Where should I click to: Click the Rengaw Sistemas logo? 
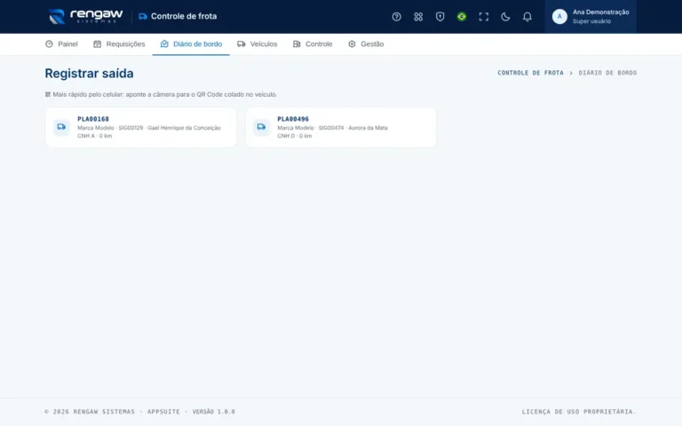point(85,17)
